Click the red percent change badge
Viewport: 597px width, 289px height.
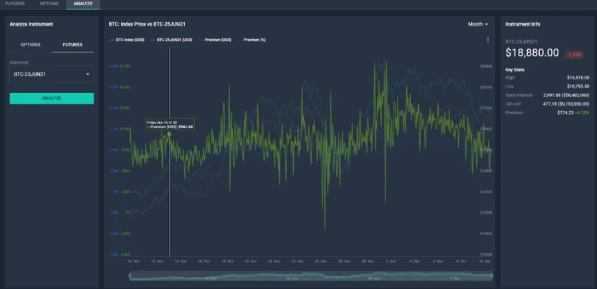coord(574,54)
